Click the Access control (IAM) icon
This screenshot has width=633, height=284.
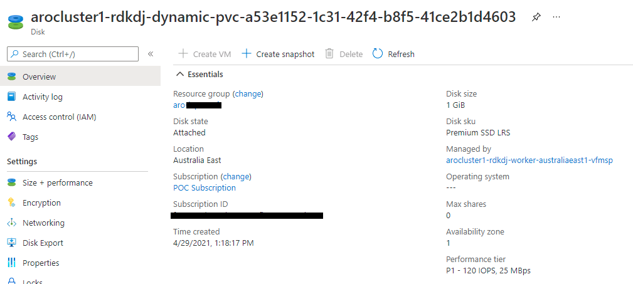11,117
